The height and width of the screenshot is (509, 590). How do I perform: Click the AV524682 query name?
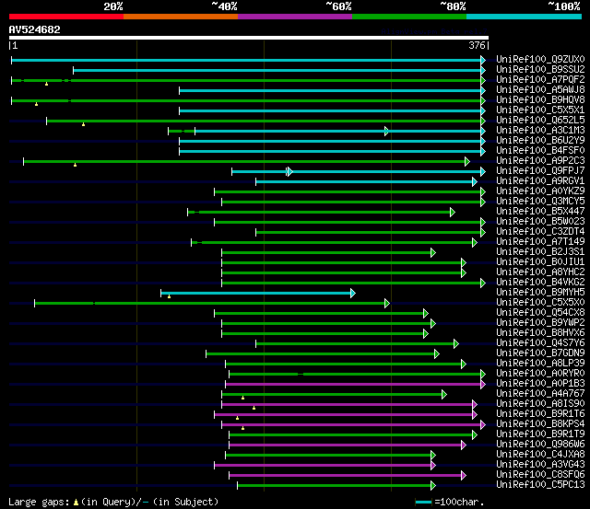pyautogui.click(x=35, y=29)
